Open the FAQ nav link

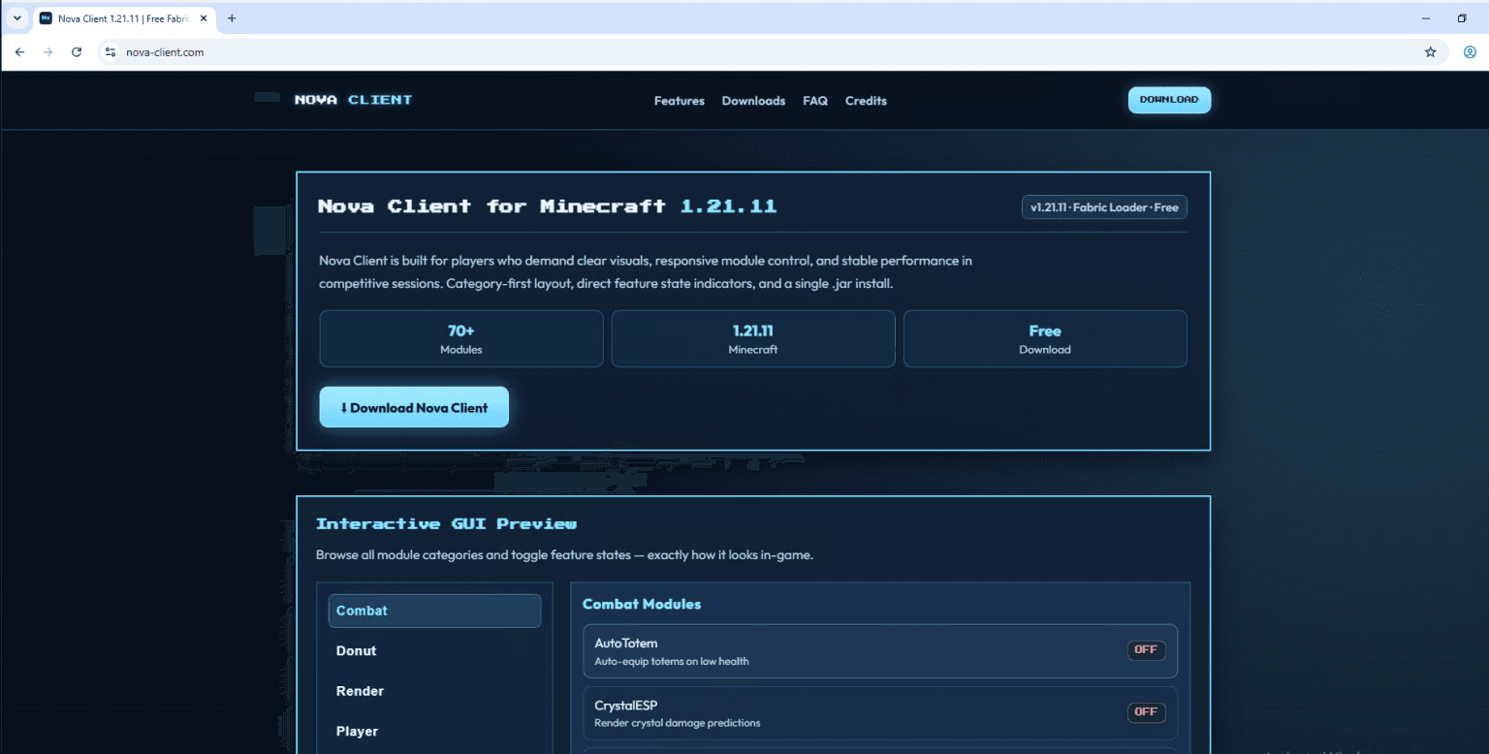pyautogui.click(x=815, y=101)
